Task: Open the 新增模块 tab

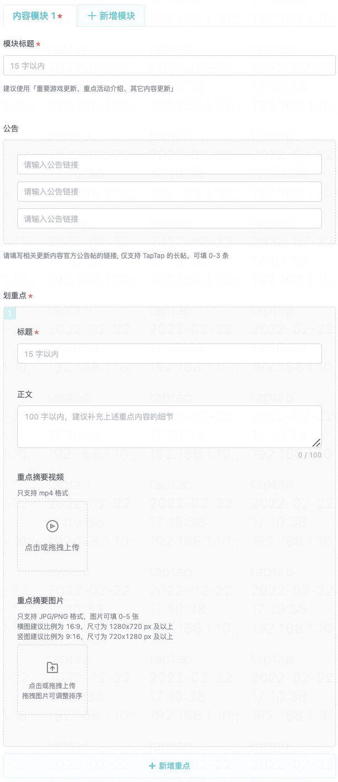Action: point(110,16)
